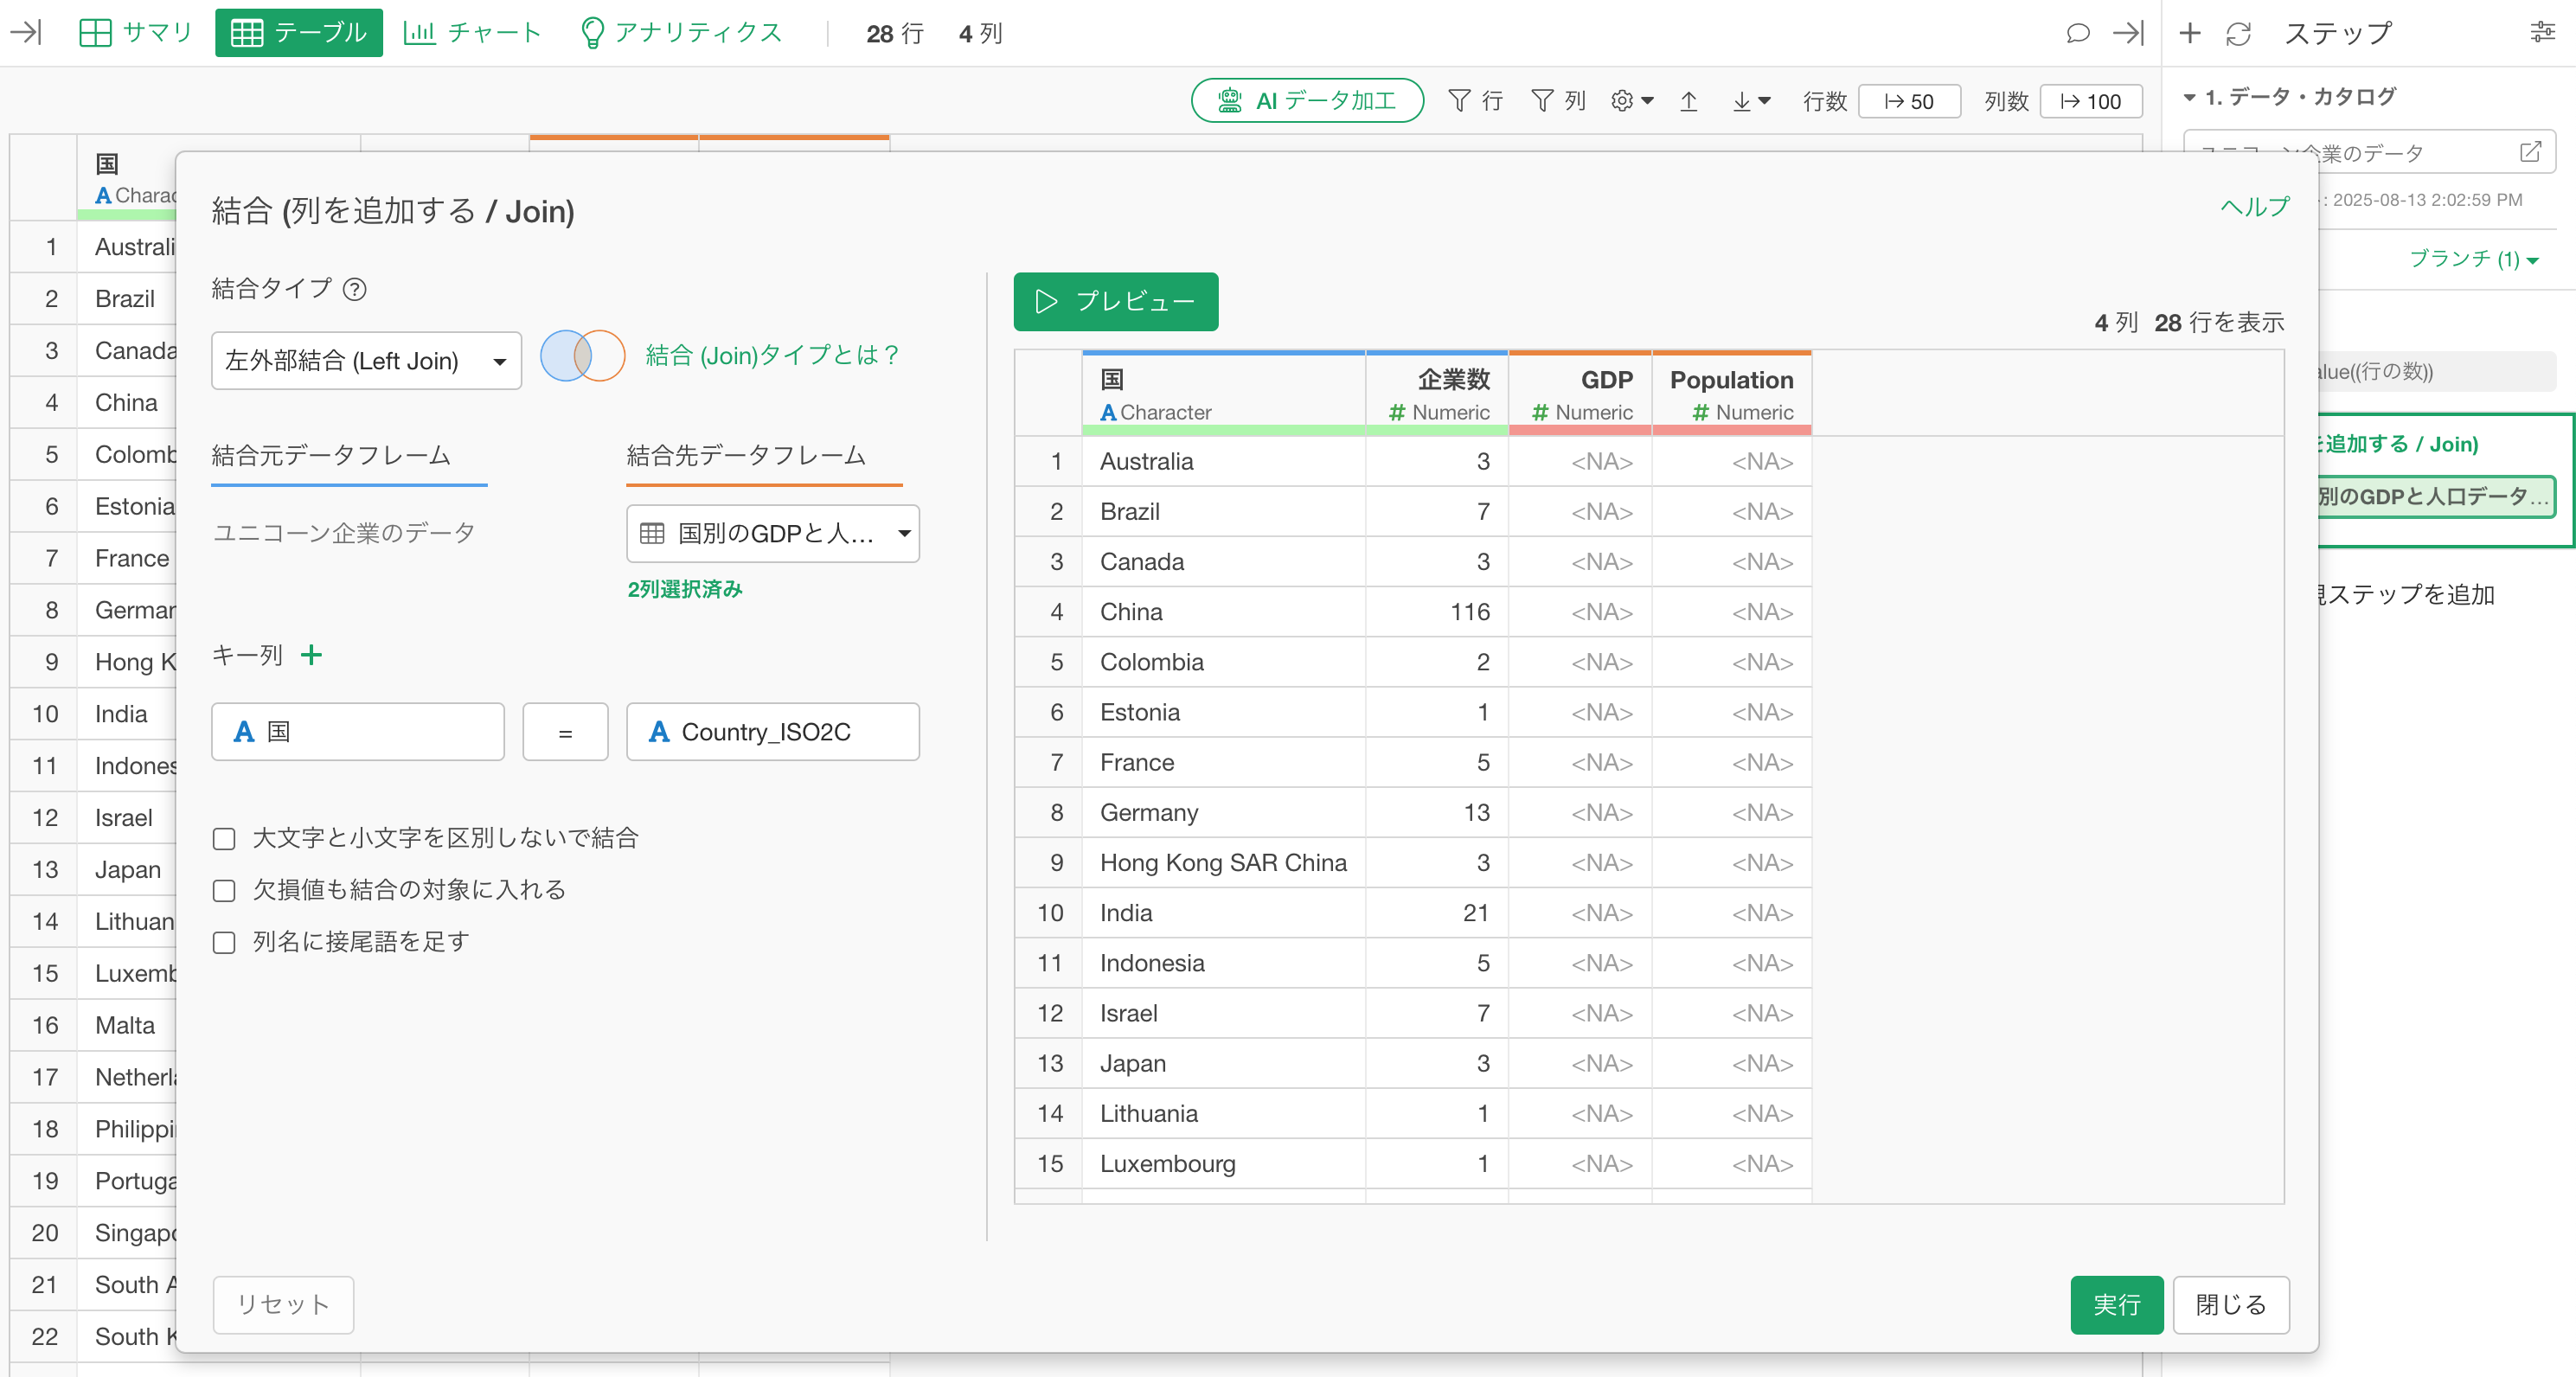Add a key column with the plus icon
The width and height of the screenshot is (2576, 1377).
point(311,655)
